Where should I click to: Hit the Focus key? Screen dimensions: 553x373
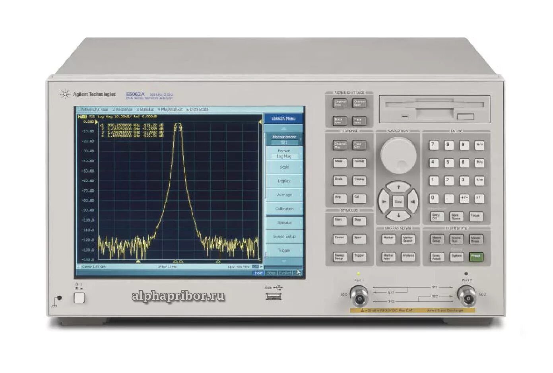pos(475,216)
